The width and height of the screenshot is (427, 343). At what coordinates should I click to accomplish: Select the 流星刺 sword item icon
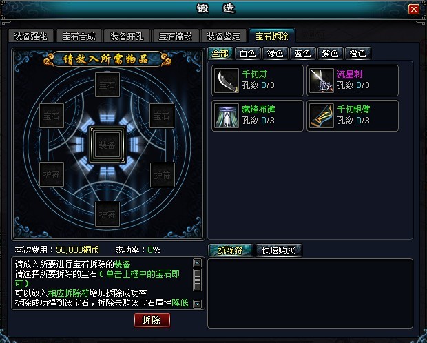pyautogui.click(x=322, y=81)
